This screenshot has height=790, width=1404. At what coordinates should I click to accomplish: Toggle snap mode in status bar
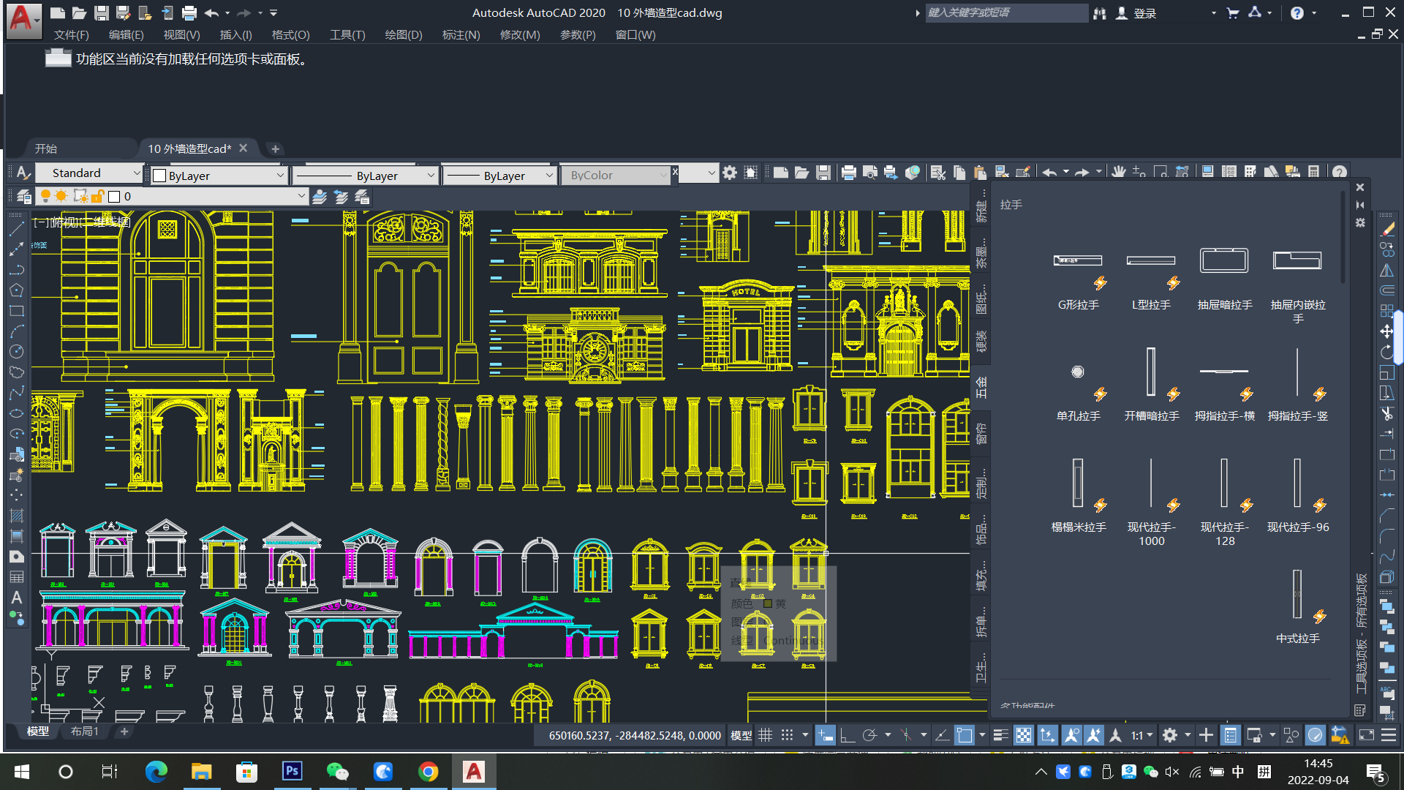tap(787, 735)
